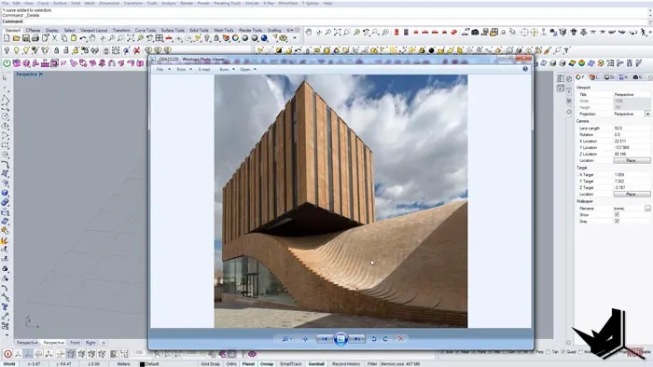Select the Pan hand tool in Standard toolbar
The image size is (653, 367).
(x=92, y=38)
